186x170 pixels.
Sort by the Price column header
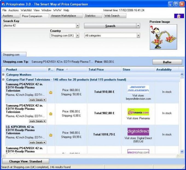[x=71, y=70]
